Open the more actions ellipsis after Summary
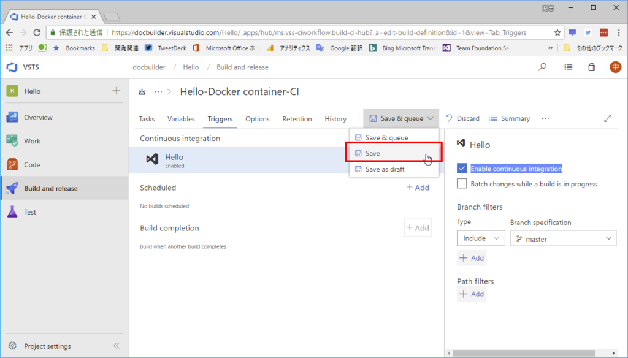 [545, 118]
